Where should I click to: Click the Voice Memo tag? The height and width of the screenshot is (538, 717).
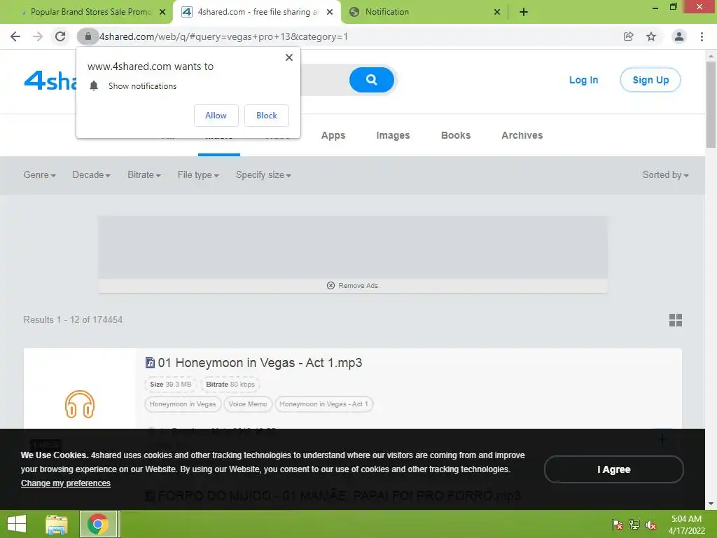point(248,404)
